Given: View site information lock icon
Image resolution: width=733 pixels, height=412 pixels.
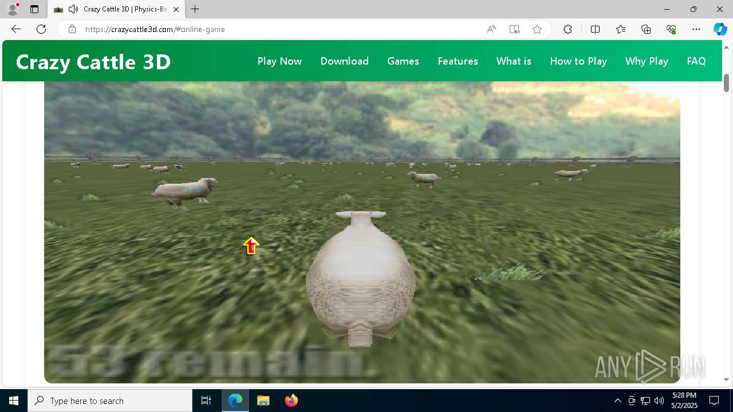Looking at the screenshot, I should coord(72,29).
